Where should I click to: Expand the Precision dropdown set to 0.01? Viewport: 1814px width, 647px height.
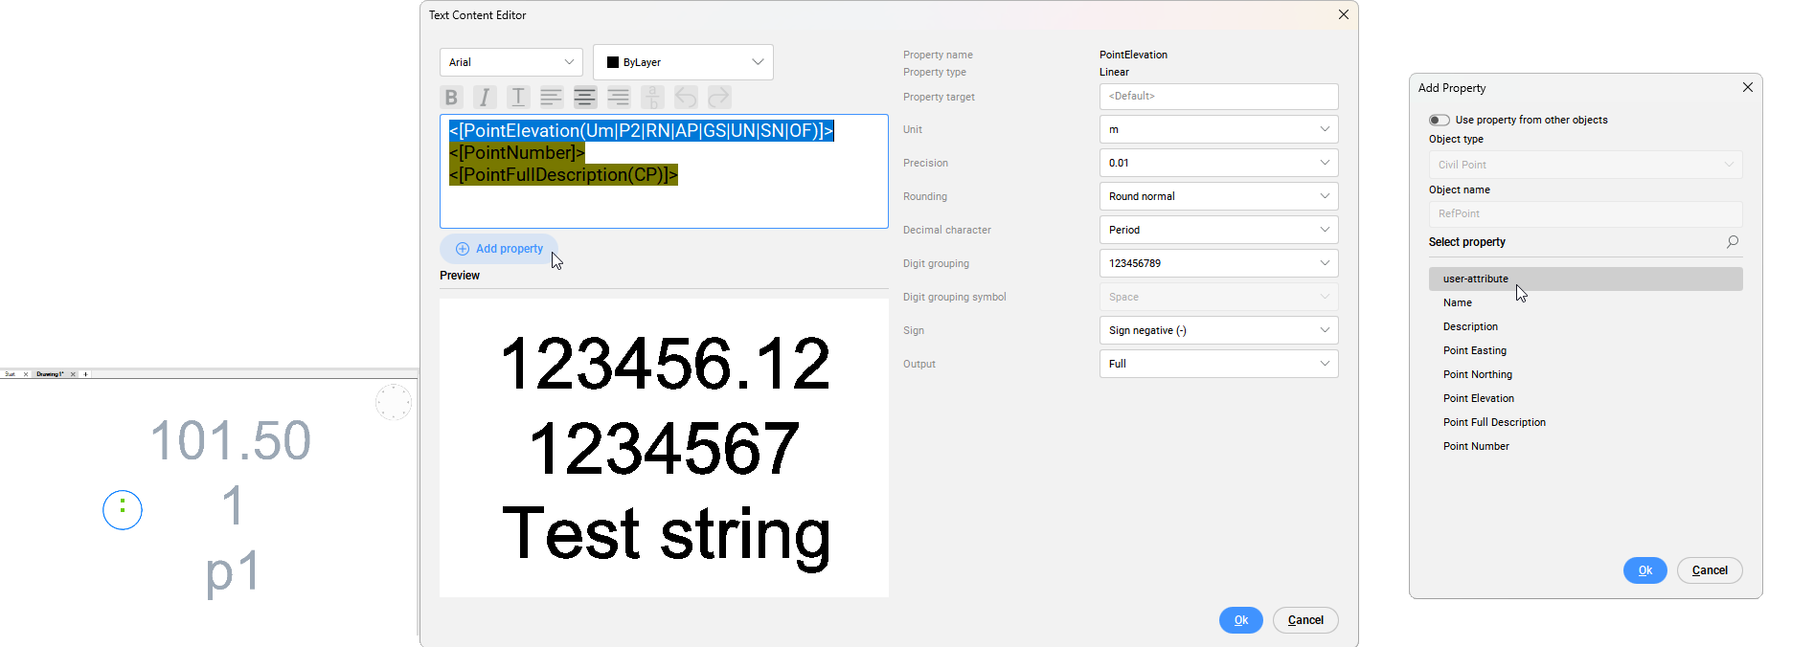click(x=1218, y=163)
